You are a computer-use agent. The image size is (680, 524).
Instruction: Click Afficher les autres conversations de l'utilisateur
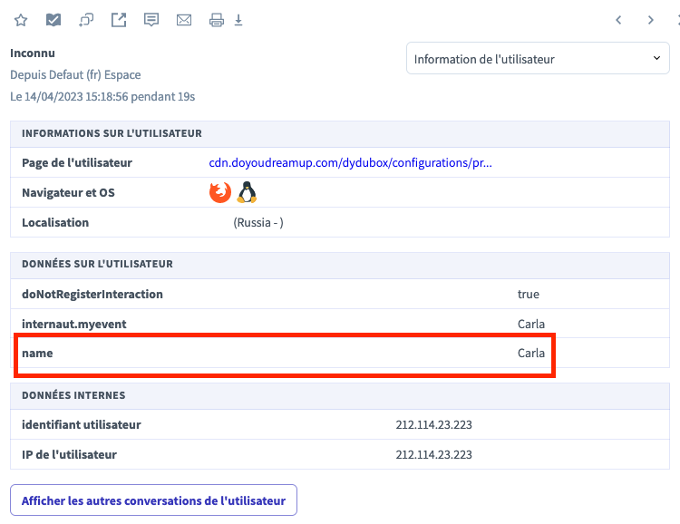(153, 500)
